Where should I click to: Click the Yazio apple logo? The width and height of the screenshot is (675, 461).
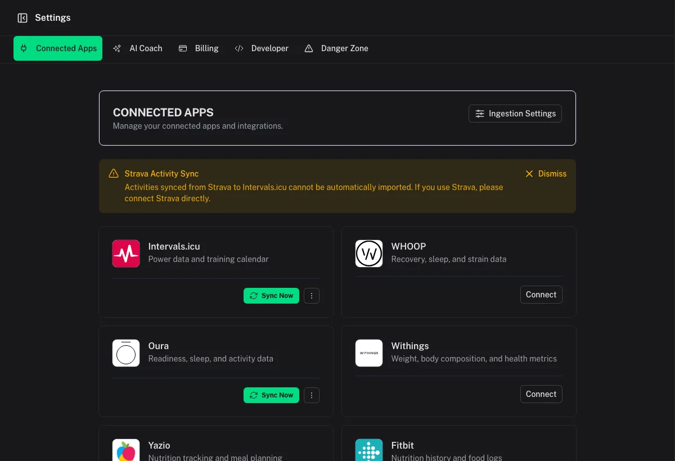coord(126,450)
